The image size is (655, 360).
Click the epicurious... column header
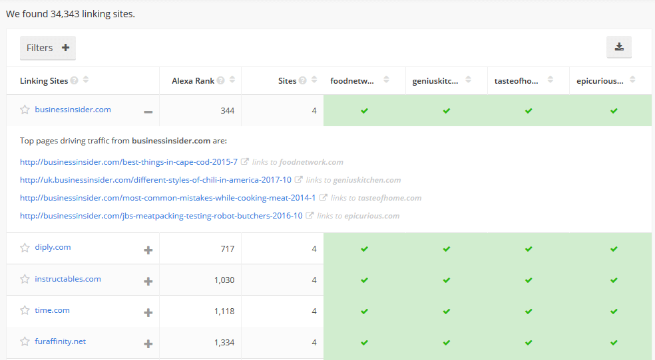tap(600, 81)
